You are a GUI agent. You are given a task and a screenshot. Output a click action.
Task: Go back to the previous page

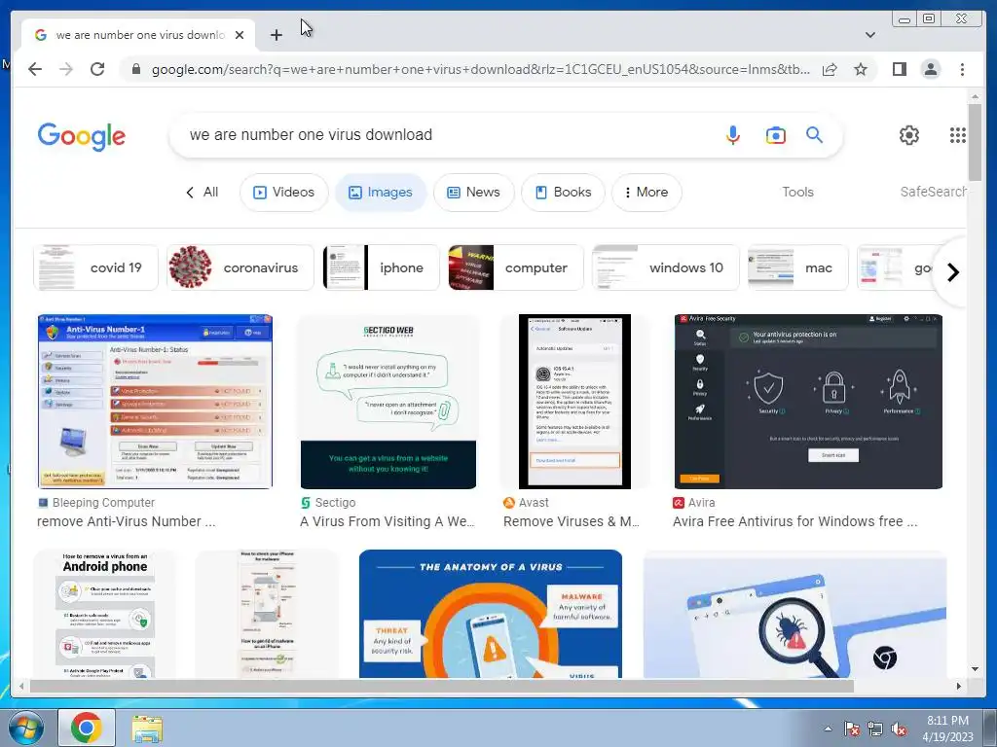coord(35,69)
